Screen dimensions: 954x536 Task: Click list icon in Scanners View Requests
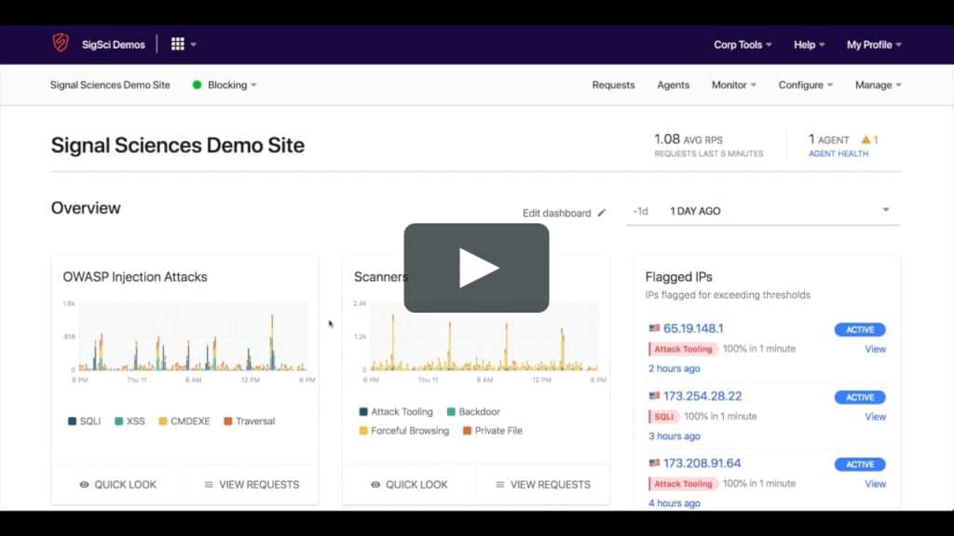500,484
